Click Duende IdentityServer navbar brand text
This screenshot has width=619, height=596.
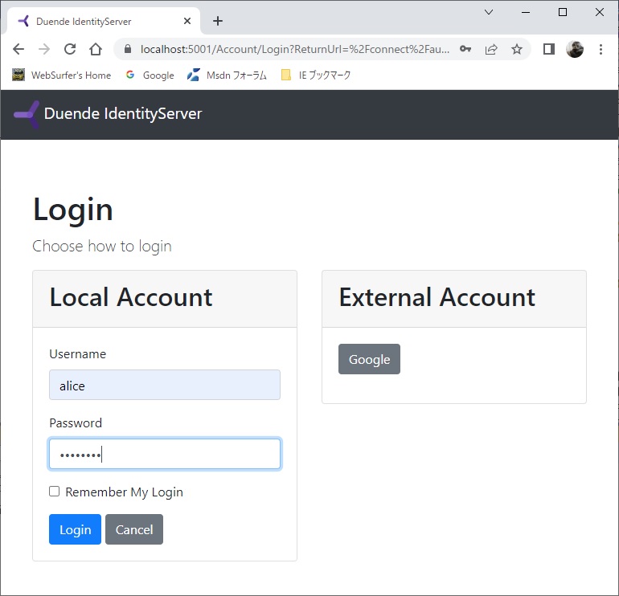[123, 113]
